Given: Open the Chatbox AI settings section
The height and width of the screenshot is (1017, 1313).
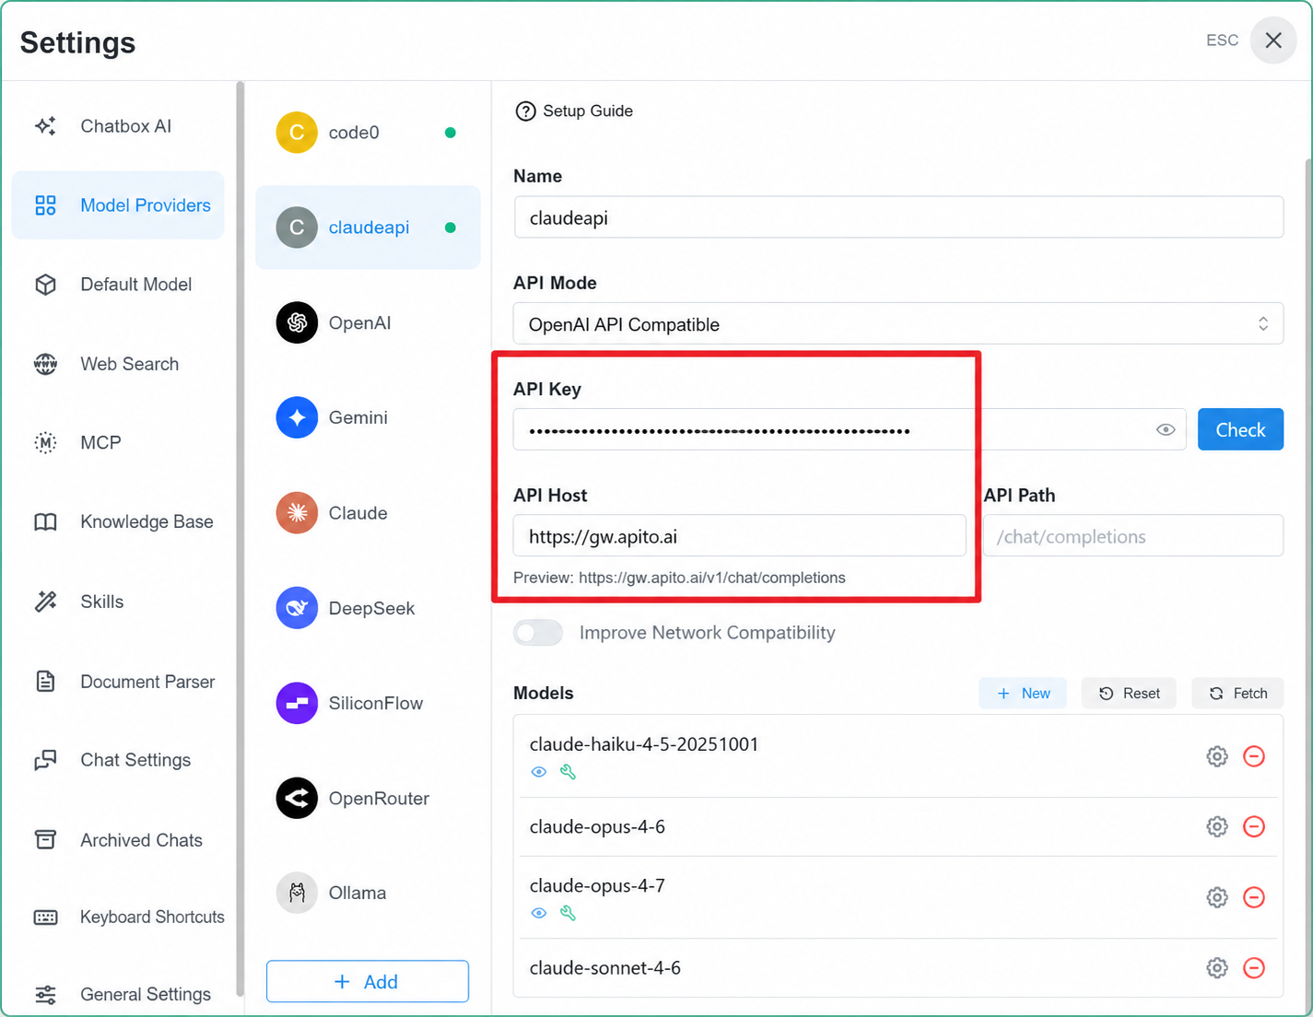Looking at the screenshot, I should tap(118, 126).
